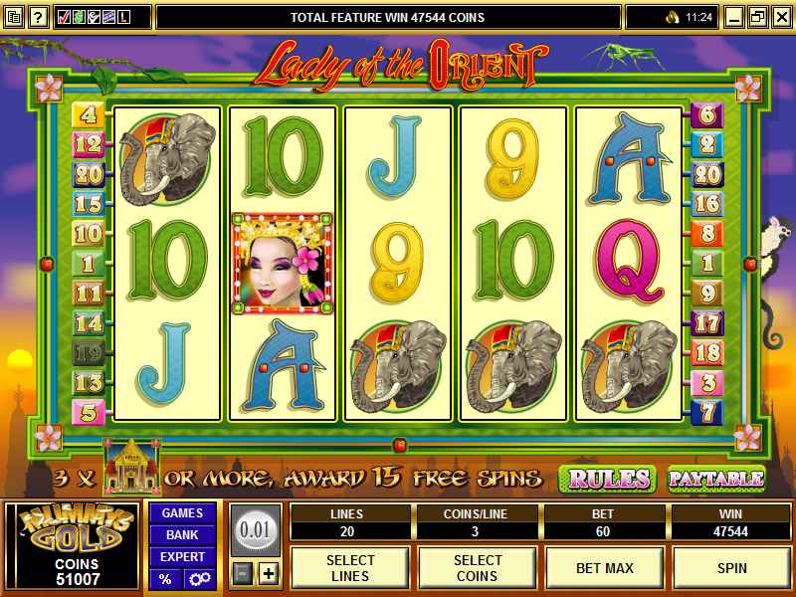796x597 pixels.
Task: Switch to EXPERT mode
Action: pos(182,557)
